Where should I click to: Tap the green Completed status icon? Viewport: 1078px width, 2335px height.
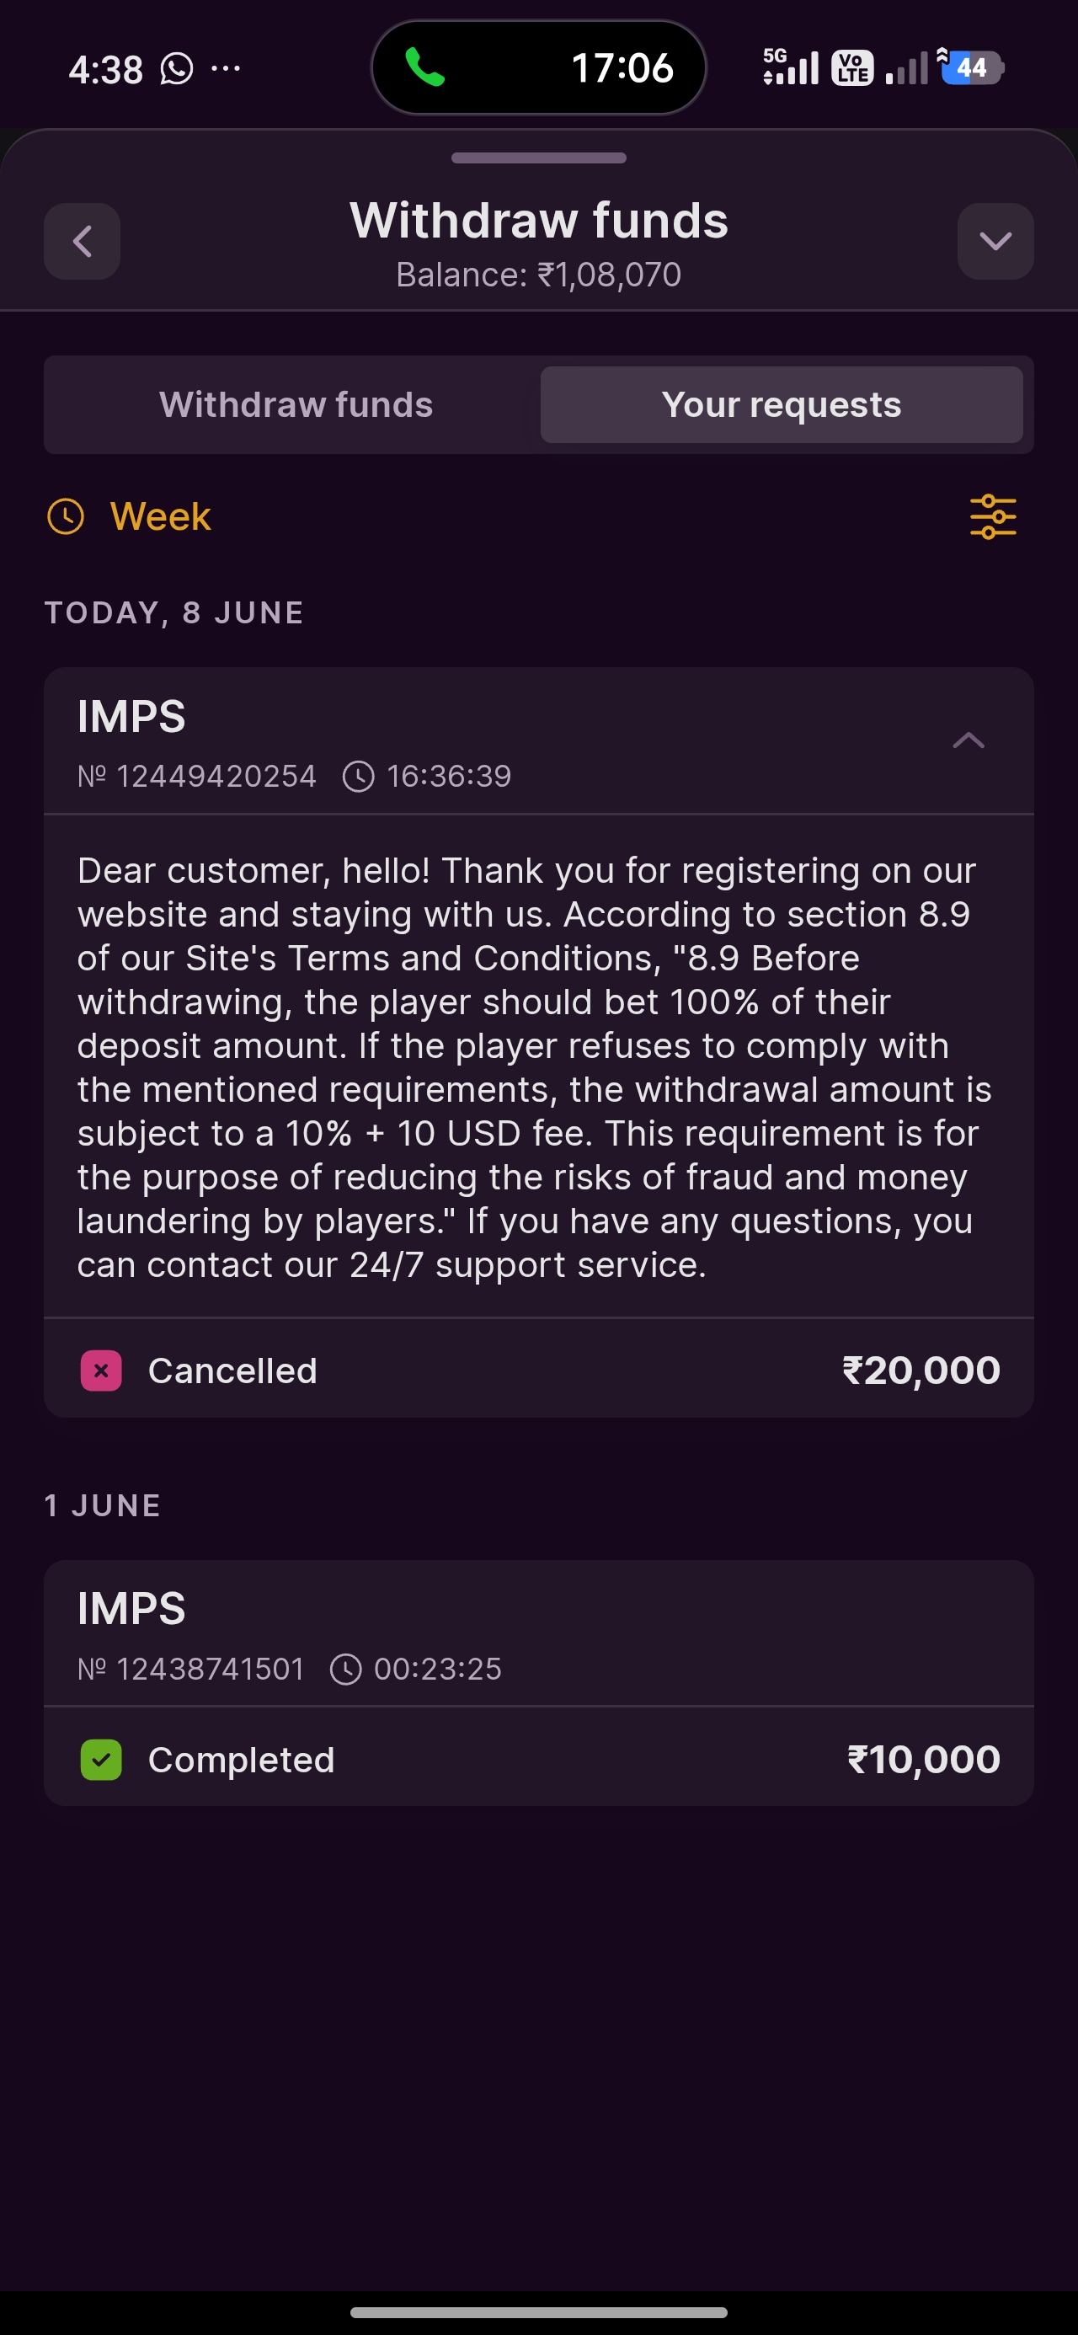102,1760
